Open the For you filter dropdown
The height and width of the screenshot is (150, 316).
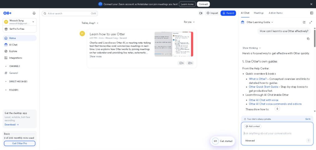point(189,22)
